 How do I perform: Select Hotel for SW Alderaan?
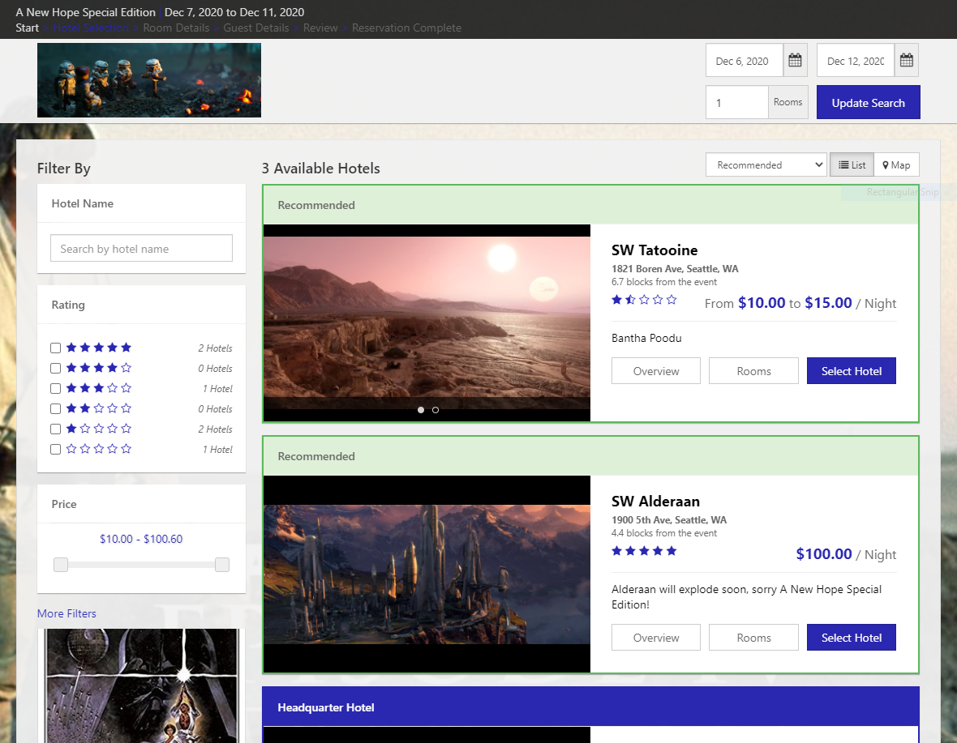click(x=852, y=637)
